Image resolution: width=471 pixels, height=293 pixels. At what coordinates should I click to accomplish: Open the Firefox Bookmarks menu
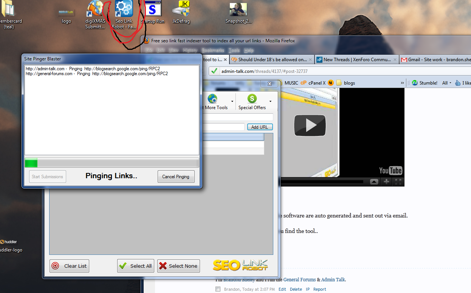tap(213, 50)
